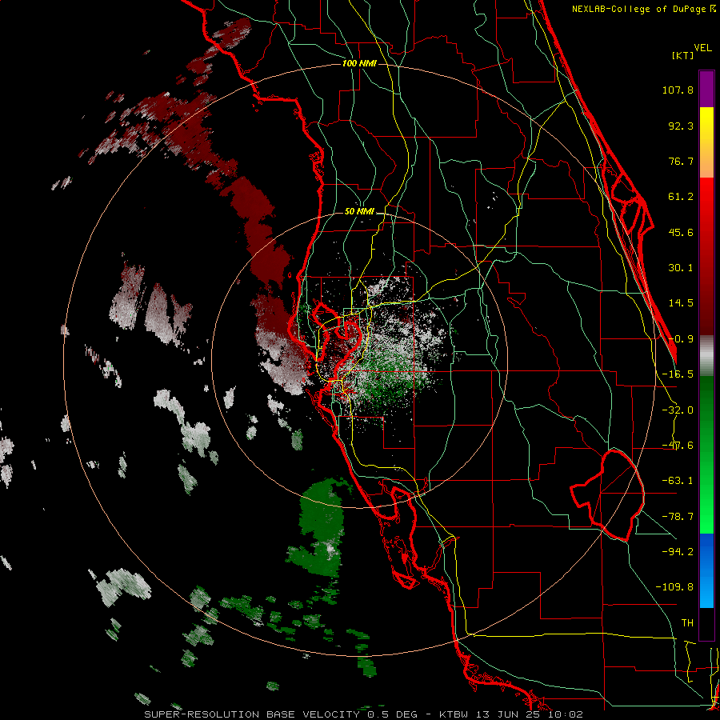Screen dimensions: 720x720
Task: Click the 50 NMI range ring label
Action: 359,212
